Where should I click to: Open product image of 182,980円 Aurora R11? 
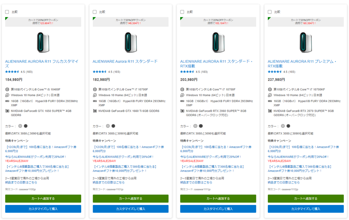(x=131, y=42)
